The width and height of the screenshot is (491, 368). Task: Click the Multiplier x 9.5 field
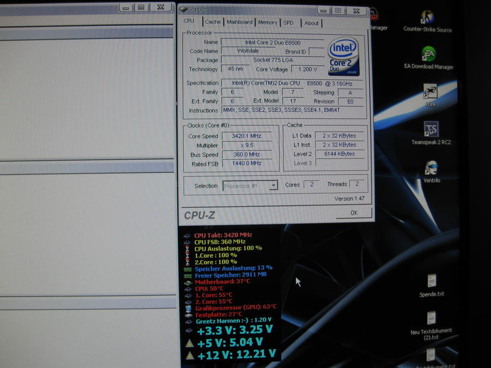coord(247,145)
